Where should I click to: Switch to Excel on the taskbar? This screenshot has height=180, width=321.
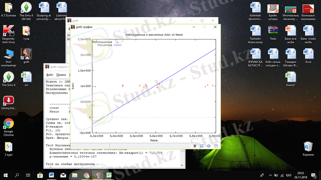click(x=109, y=175)
